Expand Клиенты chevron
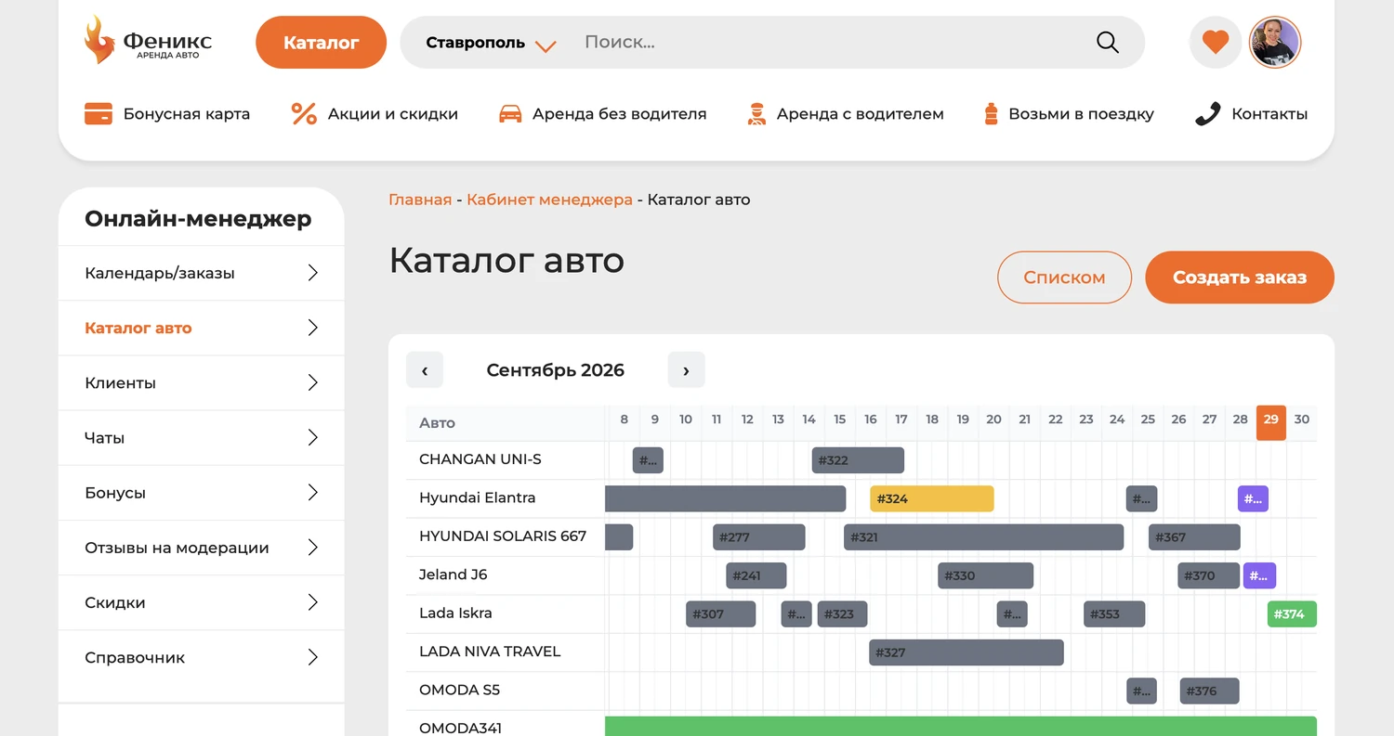The image size is (1394, 736). coord(313,382)
